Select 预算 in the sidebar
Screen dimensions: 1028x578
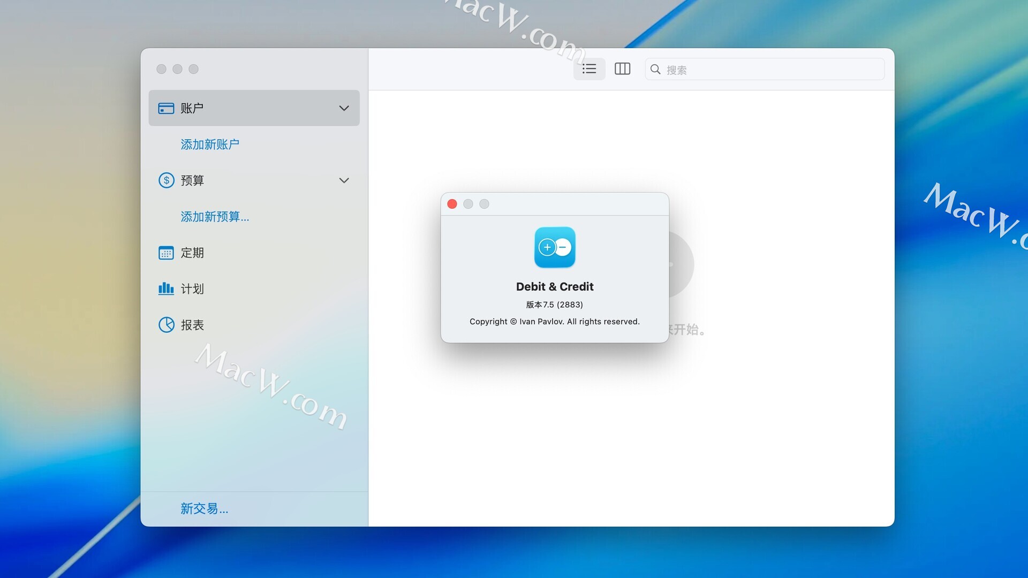click(254, 180)
